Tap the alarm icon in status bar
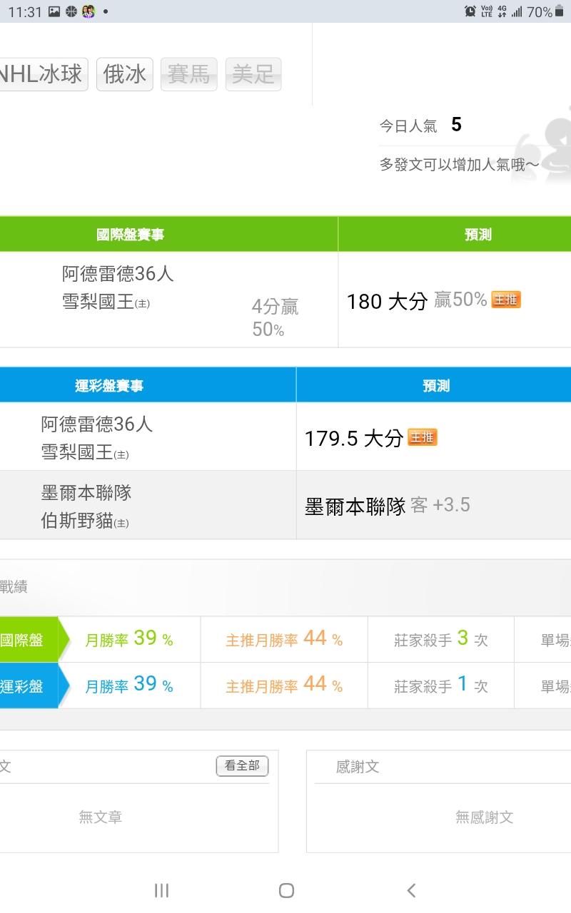The height and width of the screenshot is (913, 571). 470,11
